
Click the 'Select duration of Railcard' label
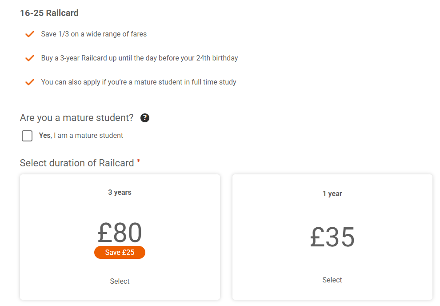[77, 163]
